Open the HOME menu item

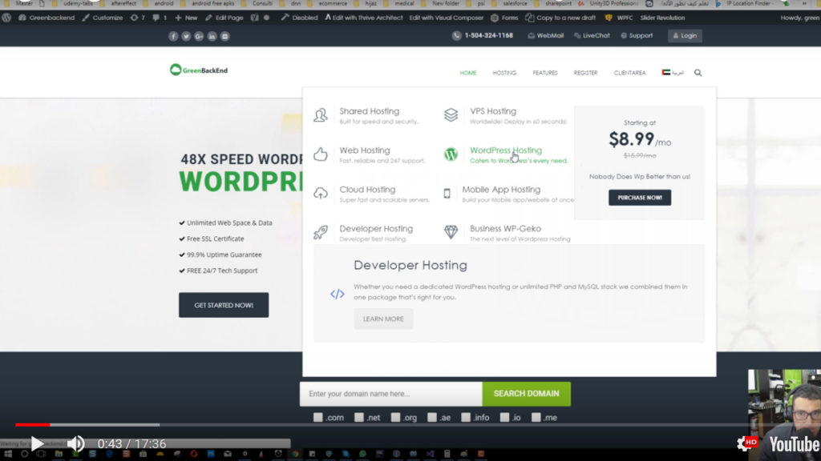pos(468,73)
